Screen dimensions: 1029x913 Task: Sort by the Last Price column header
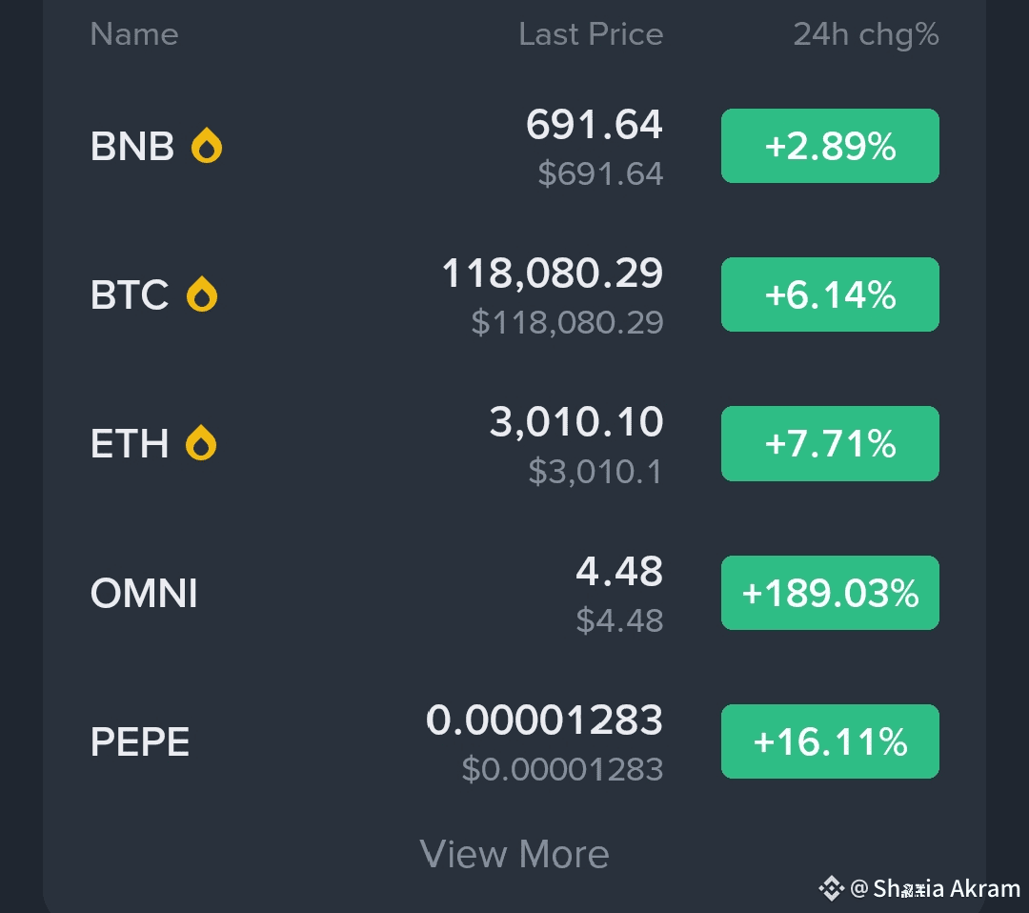tap(591, 34)
